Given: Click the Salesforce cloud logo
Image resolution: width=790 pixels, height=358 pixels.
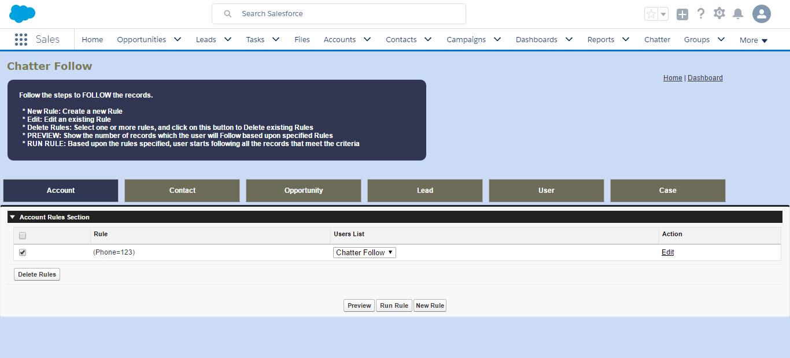Looking at the screenshot, I should click(x=23, y=13).
